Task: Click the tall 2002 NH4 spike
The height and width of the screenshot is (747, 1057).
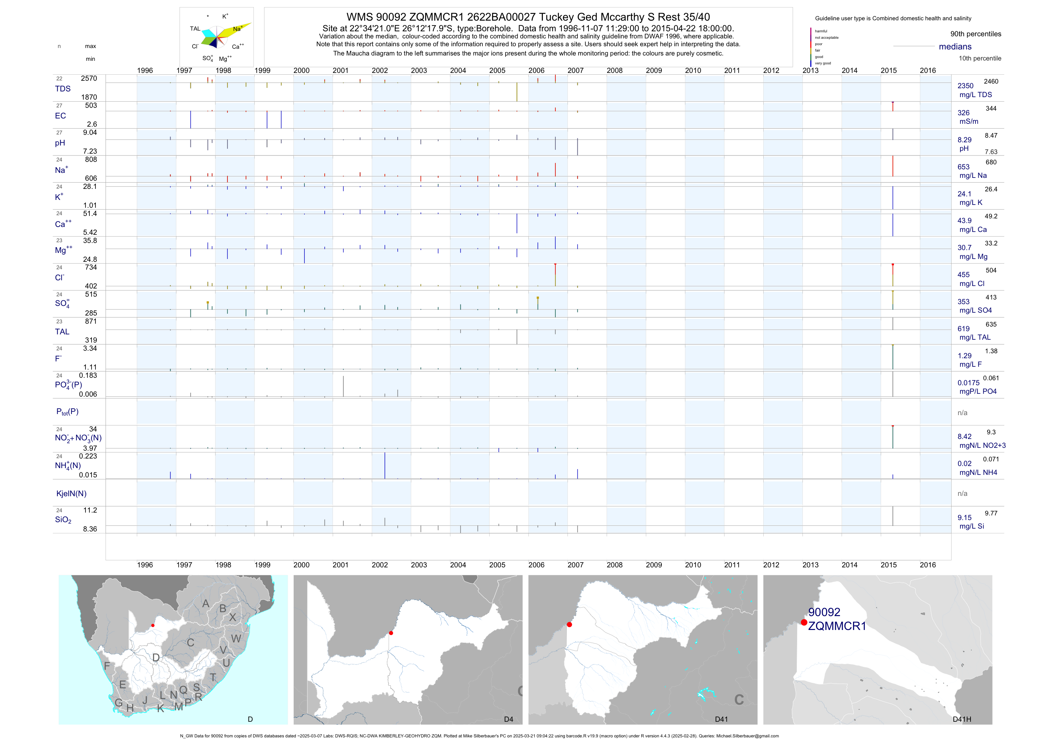Action: (385, 466)
